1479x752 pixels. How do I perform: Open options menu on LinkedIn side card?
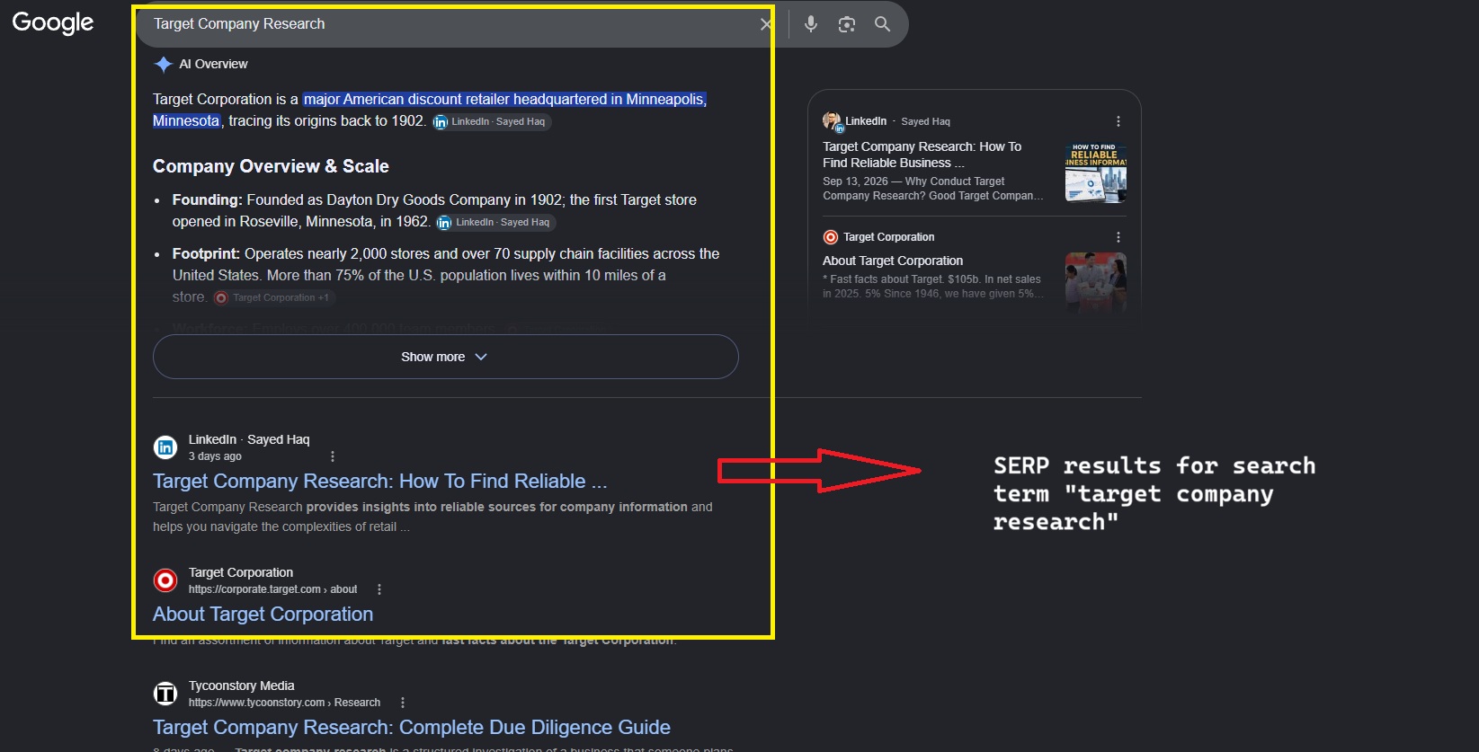click(x=1118, y=121)
